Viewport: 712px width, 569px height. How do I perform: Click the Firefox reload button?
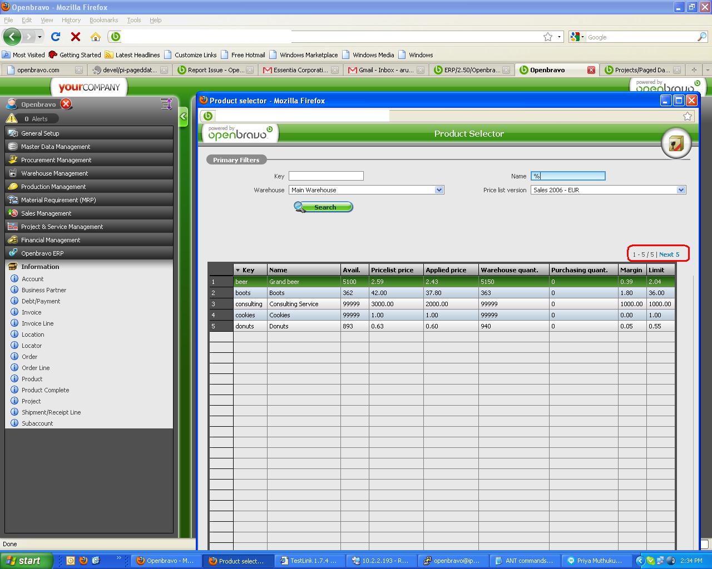point(56,37)
